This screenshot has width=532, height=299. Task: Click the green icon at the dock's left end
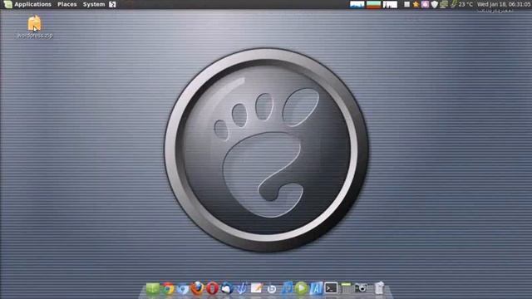153,288
